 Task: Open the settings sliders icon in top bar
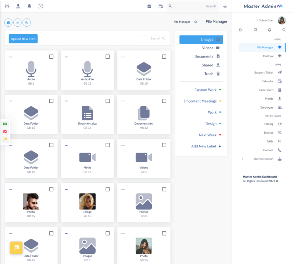coord(7,6)
